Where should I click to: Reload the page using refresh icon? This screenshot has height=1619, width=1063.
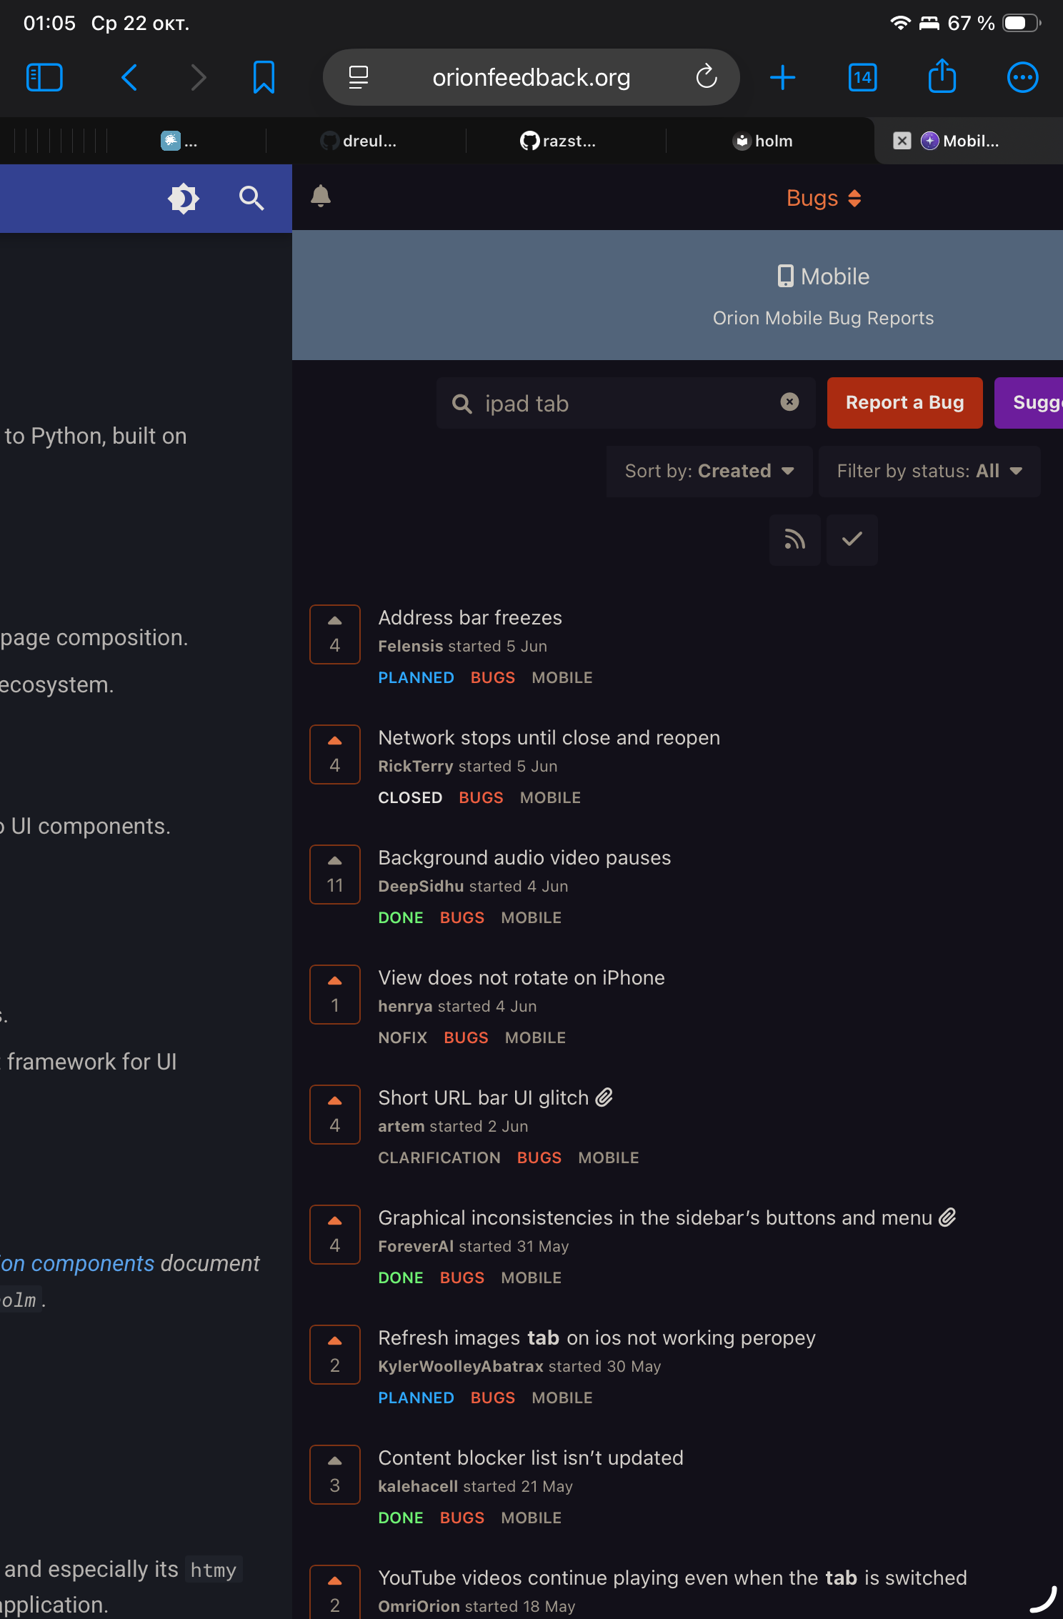pyautogui.click(x=706, y=77)
